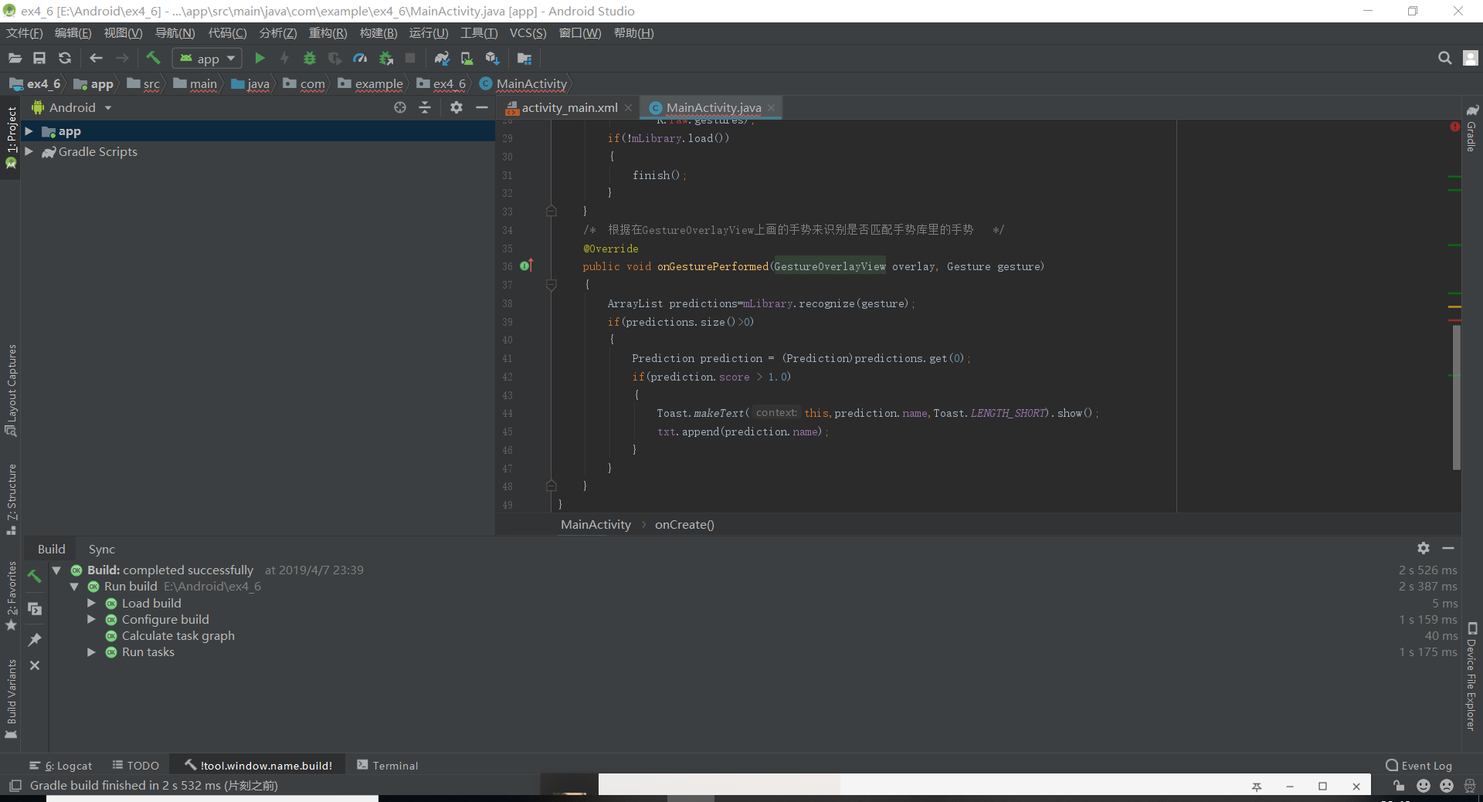1483x802 pixels.
Task: Click the close X in Build sidebar
Action: click(35, 665)
